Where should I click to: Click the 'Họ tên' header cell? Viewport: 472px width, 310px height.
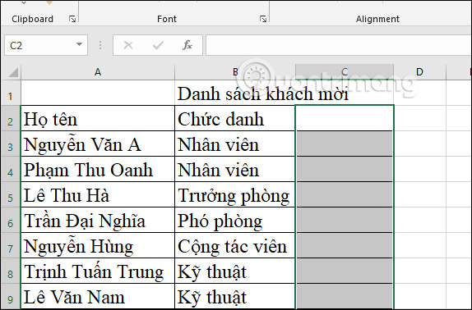click(98, 118)
